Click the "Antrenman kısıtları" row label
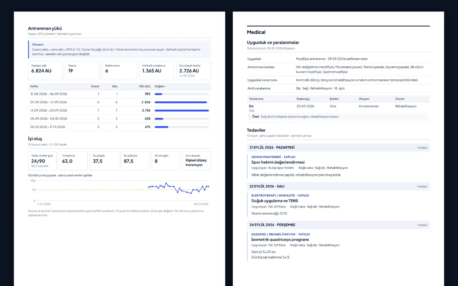 coord(261,67)
